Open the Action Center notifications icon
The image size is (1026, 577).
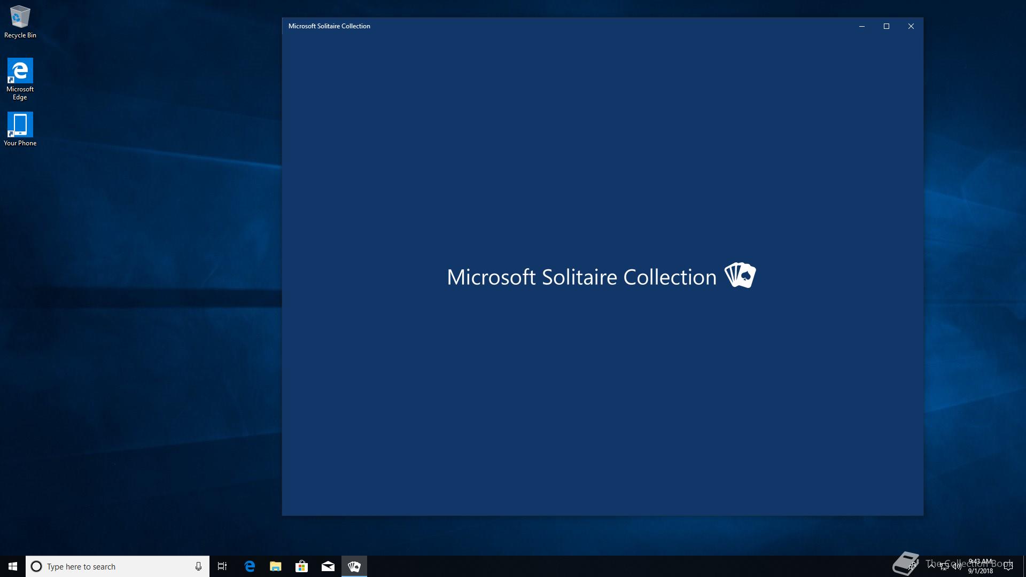click(x=1008, y=566)
